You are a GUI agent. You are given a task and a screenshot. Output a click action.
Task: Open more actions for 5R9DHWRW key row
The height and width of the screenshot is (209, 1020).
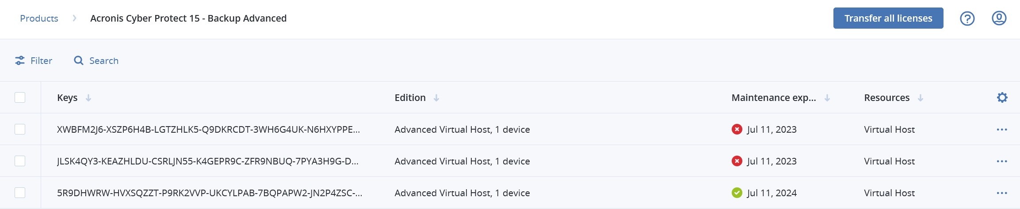pyautogui.click(x=1002, y=193)
